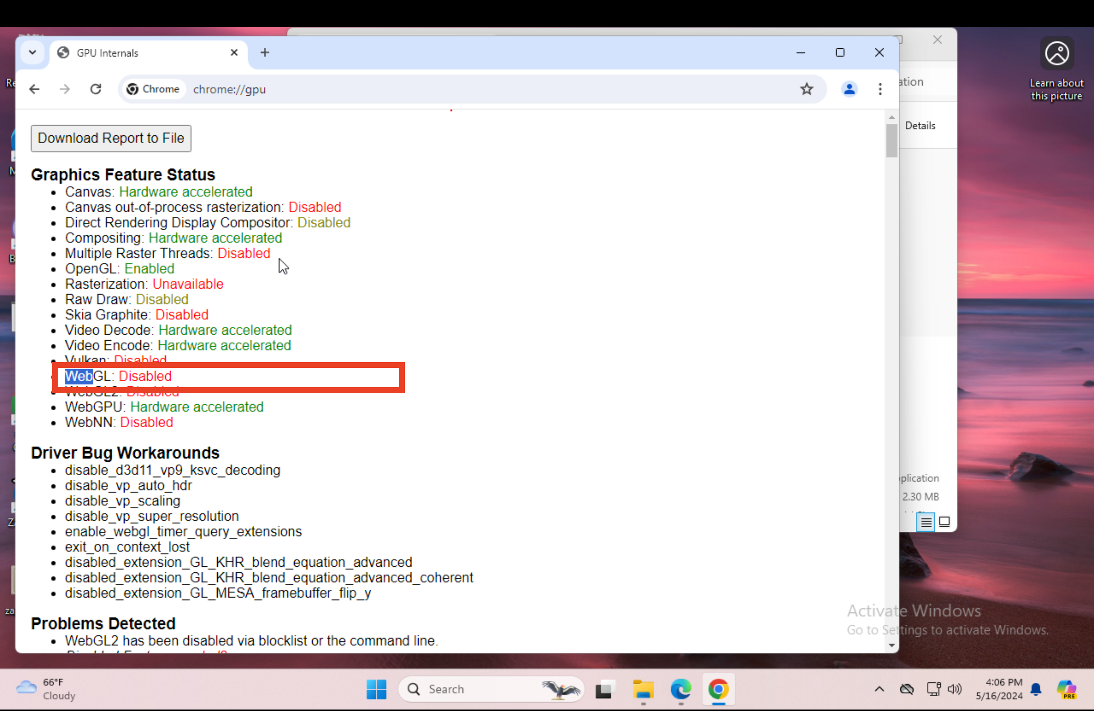
Task: Open the Chrome profile avatar
Action: [x=849, y=89]
